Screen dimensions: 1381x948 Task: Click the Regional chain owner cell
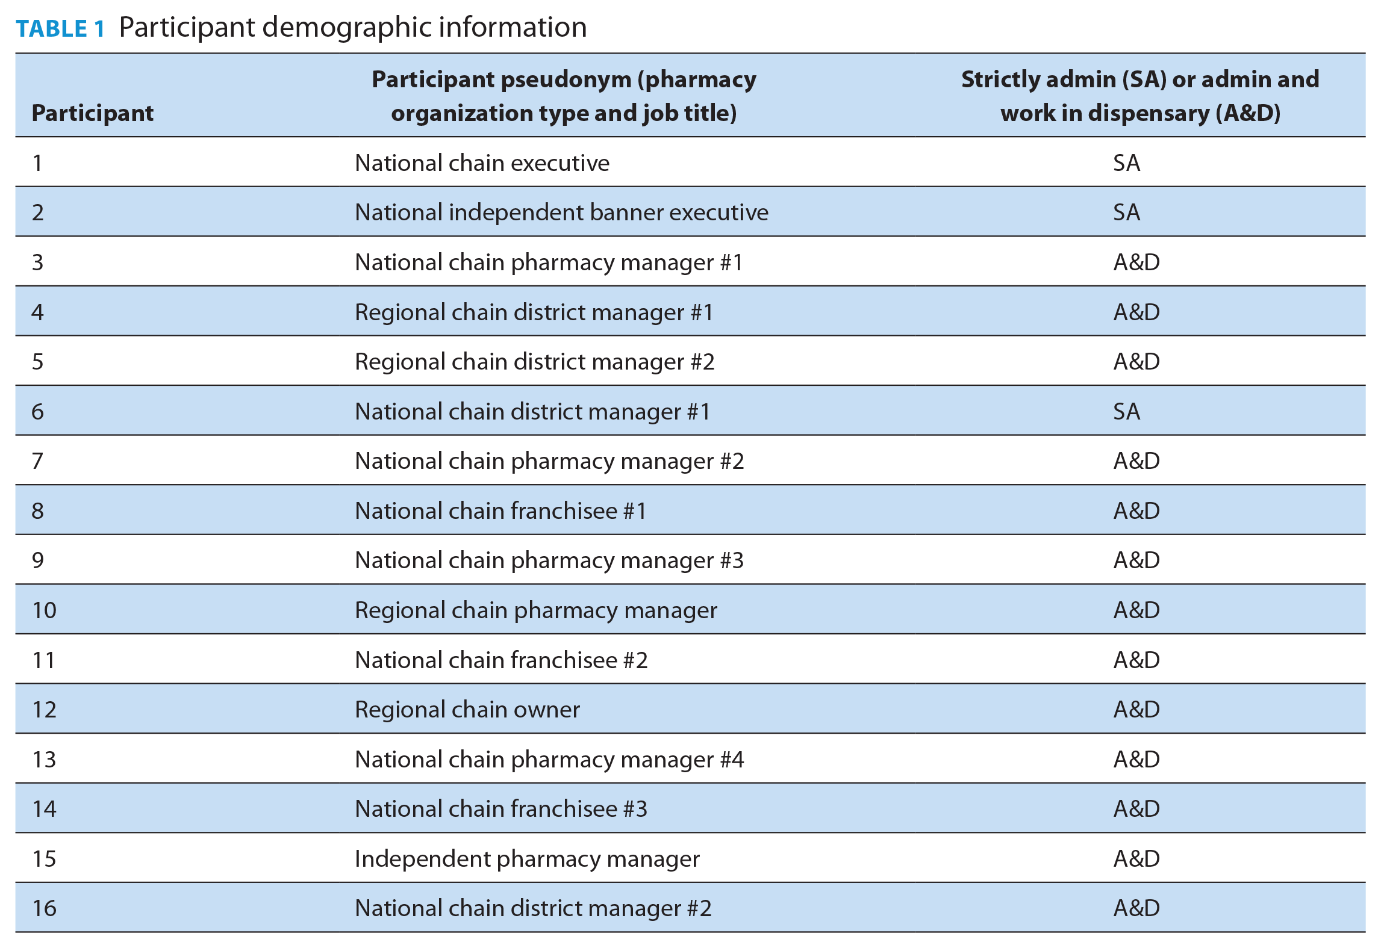(x=467, y=709)
